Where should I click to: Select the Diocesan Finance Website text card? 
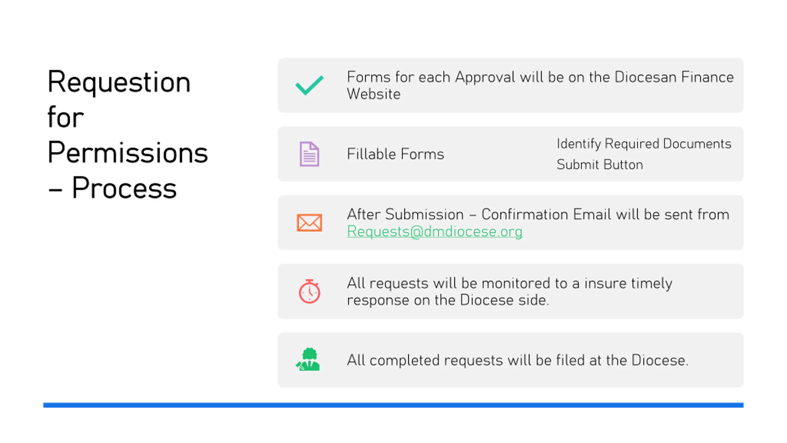pos(510,85)
